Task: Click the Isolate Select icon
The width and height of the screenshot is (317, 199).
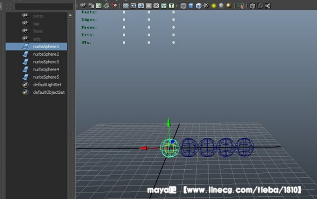Action: (241, 6)
